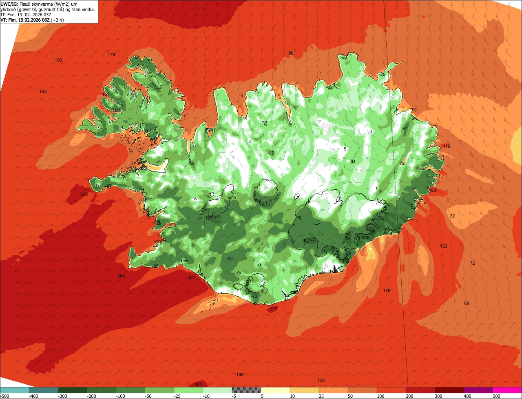Click the legend swatch between 50 and 100
Screen dimensions: 522x399
tap(362, 390)
